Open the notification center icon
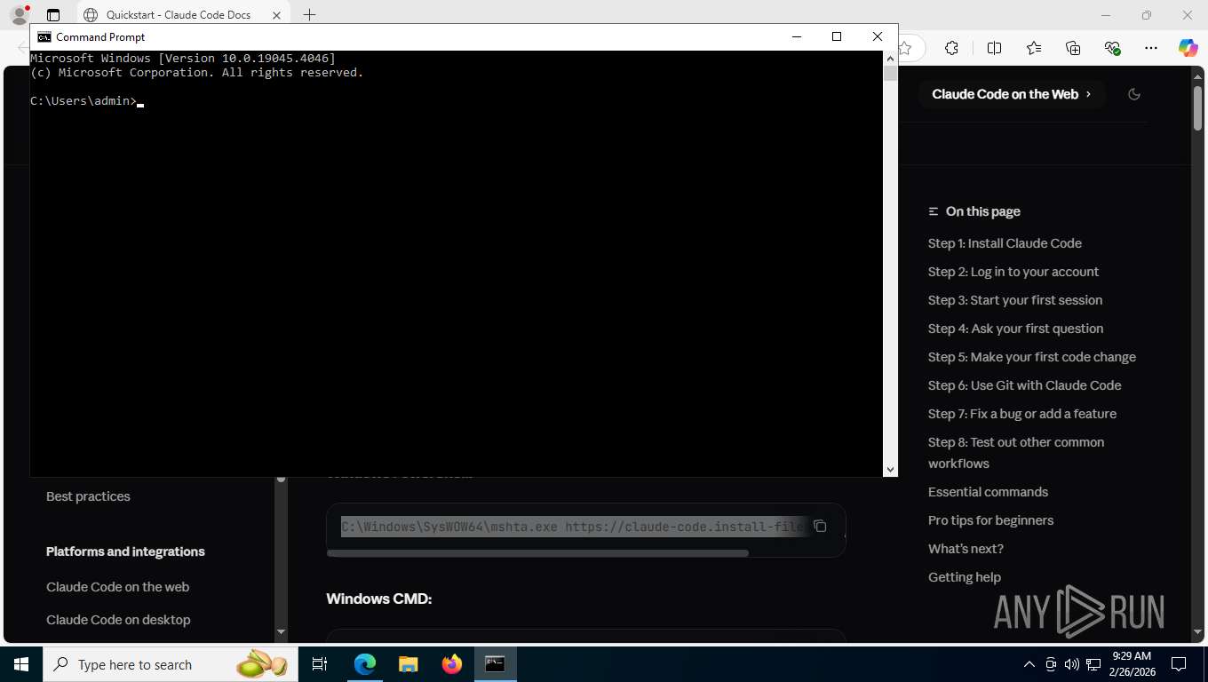1208x682 pixels. click(x=1179, y=664)
